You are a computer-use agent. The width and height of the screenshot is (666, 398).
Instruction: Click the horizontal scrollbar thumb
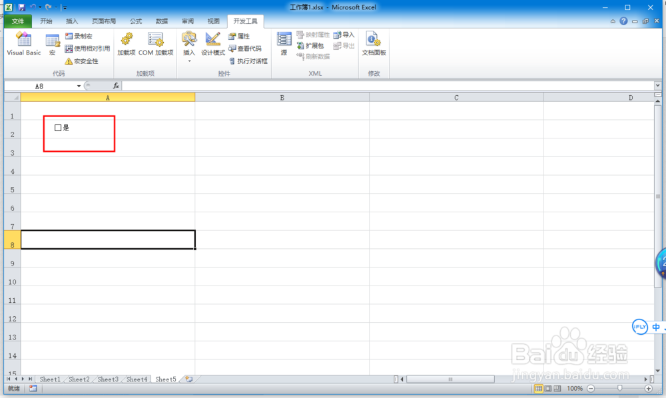tap(450, 379)
